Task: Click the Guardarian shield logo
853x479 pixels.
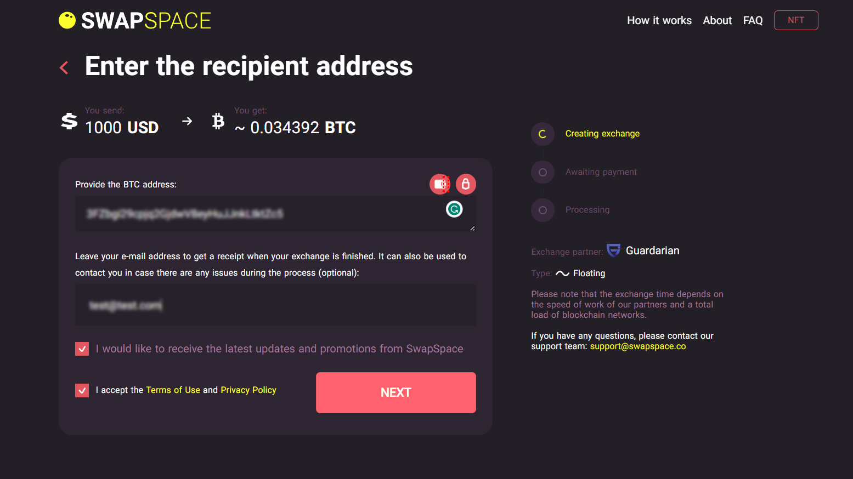Action: pyautogui.click(x=614, y=250)
